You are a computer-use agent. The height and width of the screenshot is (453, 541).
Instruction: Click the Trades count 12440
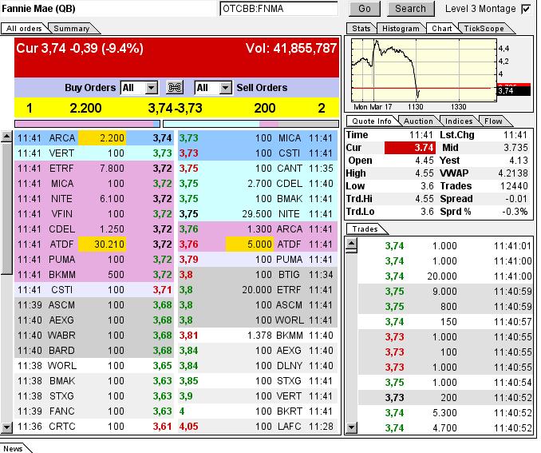click(x=514, y=186)
